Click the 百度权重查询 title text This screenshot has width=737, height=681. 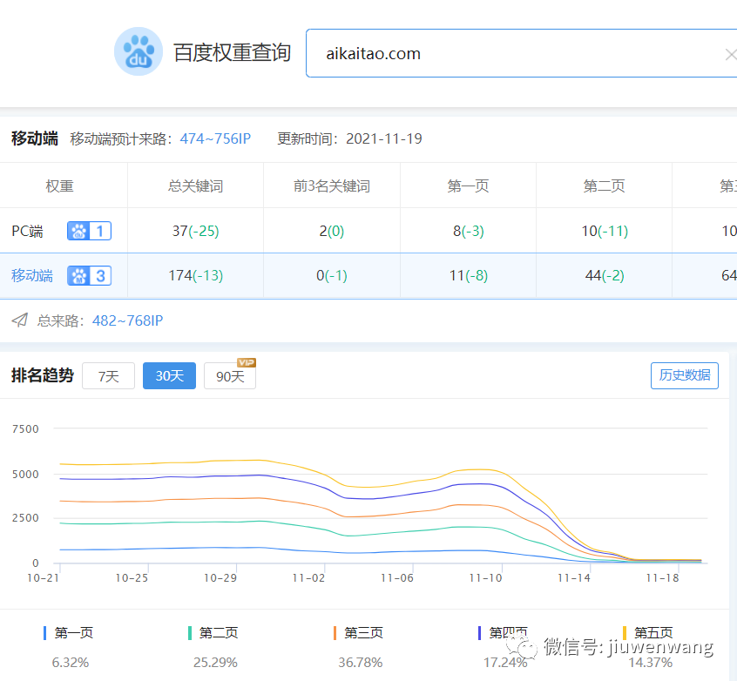233,52
